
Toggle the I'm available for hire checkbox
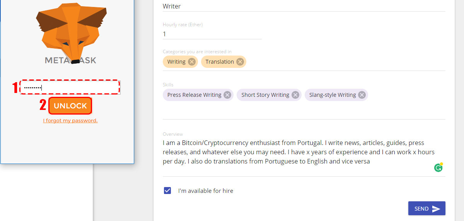[x=167, y=191]
